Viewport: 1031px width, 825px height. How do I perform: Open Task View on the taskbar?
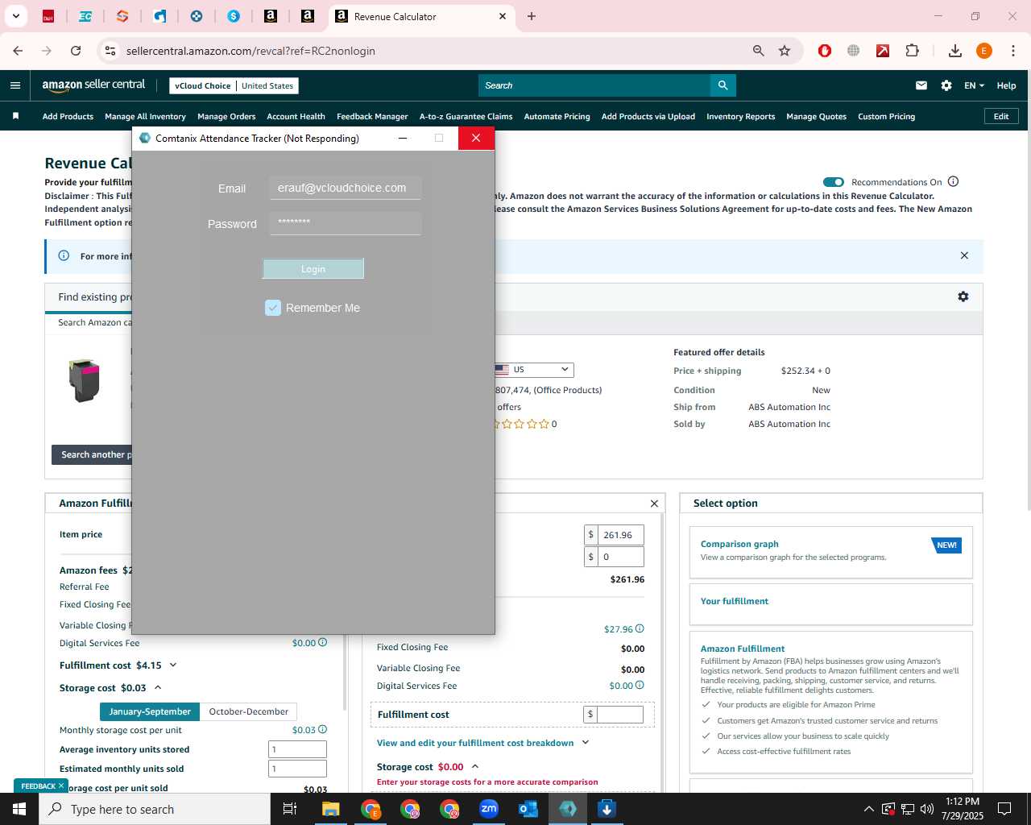click(x=290, y=809)
